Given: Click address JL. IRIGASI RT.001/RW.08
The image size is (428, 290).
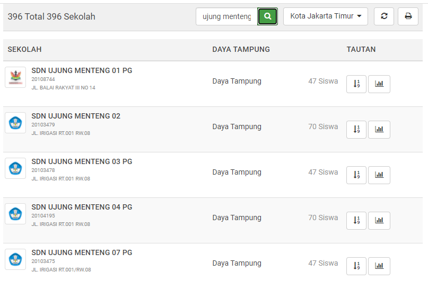Looking at the screenshot, I should coord(61,269).
